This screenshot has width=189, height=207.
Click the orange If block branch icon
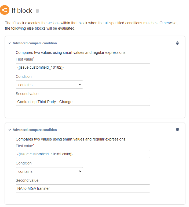click(5, 10)
